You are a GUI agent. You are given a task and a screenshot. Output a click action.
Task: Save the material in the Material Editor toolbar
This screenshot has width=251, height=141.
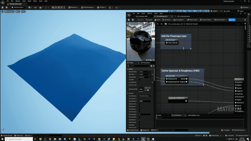click(129, 20)
